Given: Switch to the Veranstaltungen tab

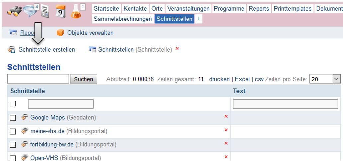Looking at the screenshot, I should click(189, 8).
